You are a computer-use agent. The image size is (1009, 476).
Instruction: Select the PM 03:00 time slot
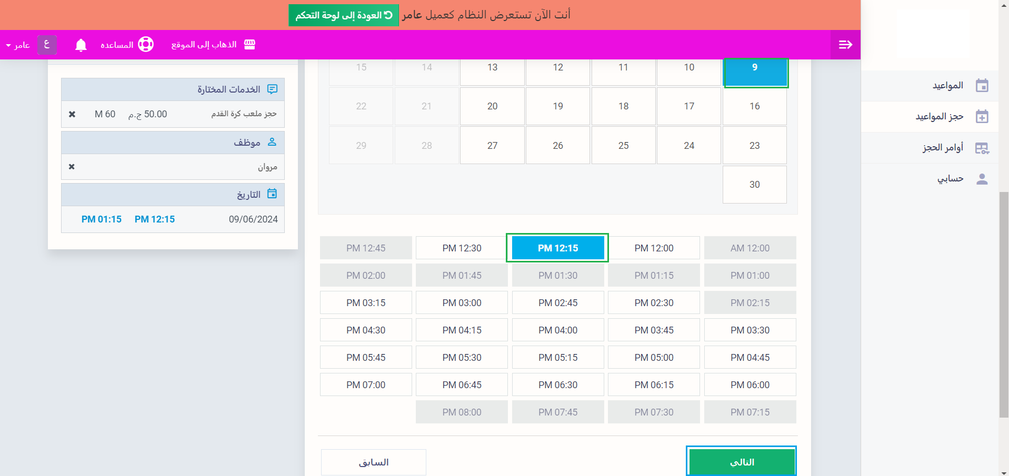[462, 302]
